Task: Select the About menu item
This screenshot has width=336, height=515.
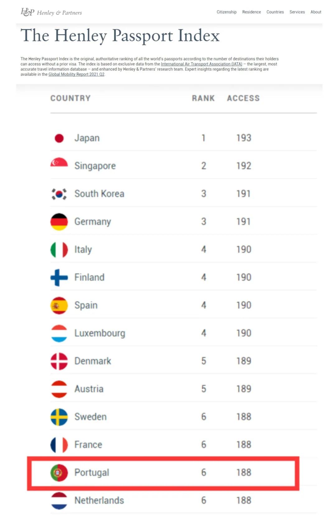Action: point(316,12)
